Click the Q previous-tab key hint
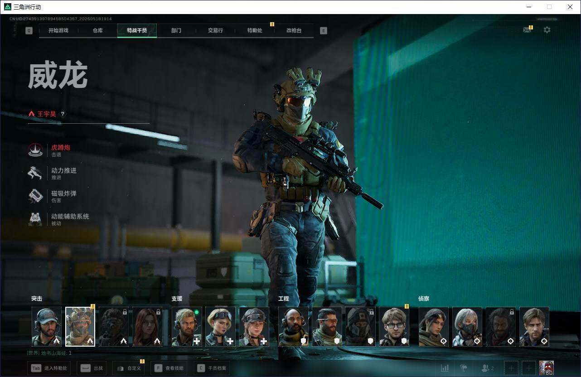581x377 pixels. pyautogui.click(x=29, y=31)
